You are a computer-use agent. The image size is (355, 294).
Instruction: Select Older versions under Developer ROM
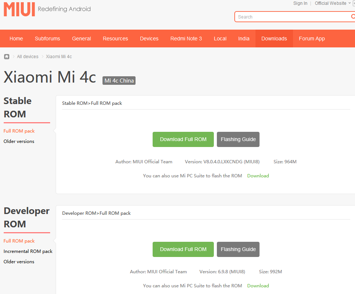pos(19,262)
